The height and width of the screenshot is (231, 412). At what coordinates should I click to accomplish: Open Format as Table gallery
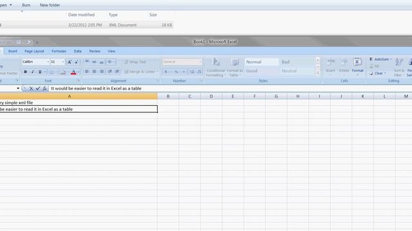coord(235,67)
